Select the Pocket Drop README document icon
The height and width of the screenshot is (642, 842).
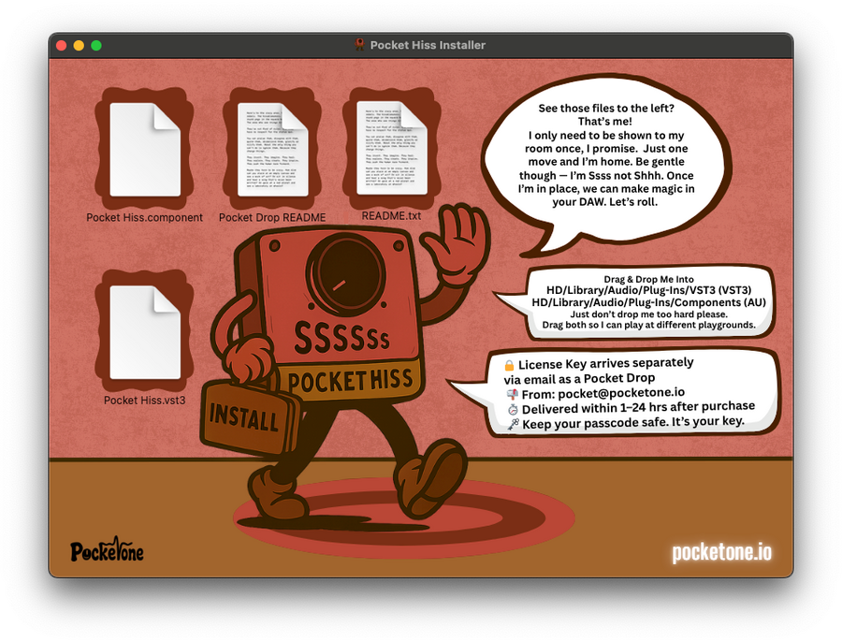pyautogui.click(x=272, y=149)
